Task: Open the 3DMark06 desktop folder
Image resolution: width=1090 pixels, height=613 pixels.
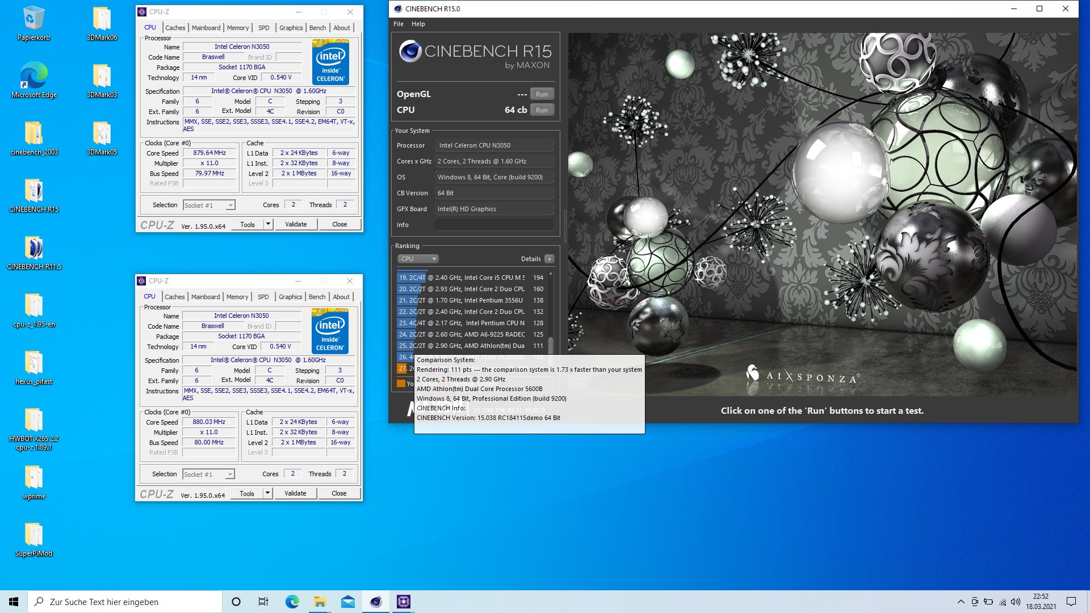Action: coord(102,23)
